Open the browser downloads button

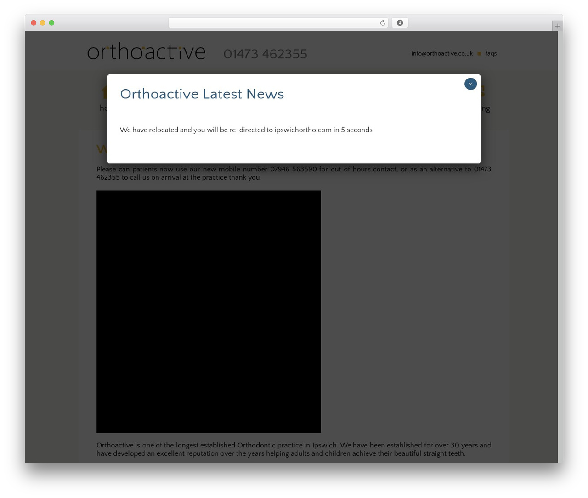click(400, 23)
